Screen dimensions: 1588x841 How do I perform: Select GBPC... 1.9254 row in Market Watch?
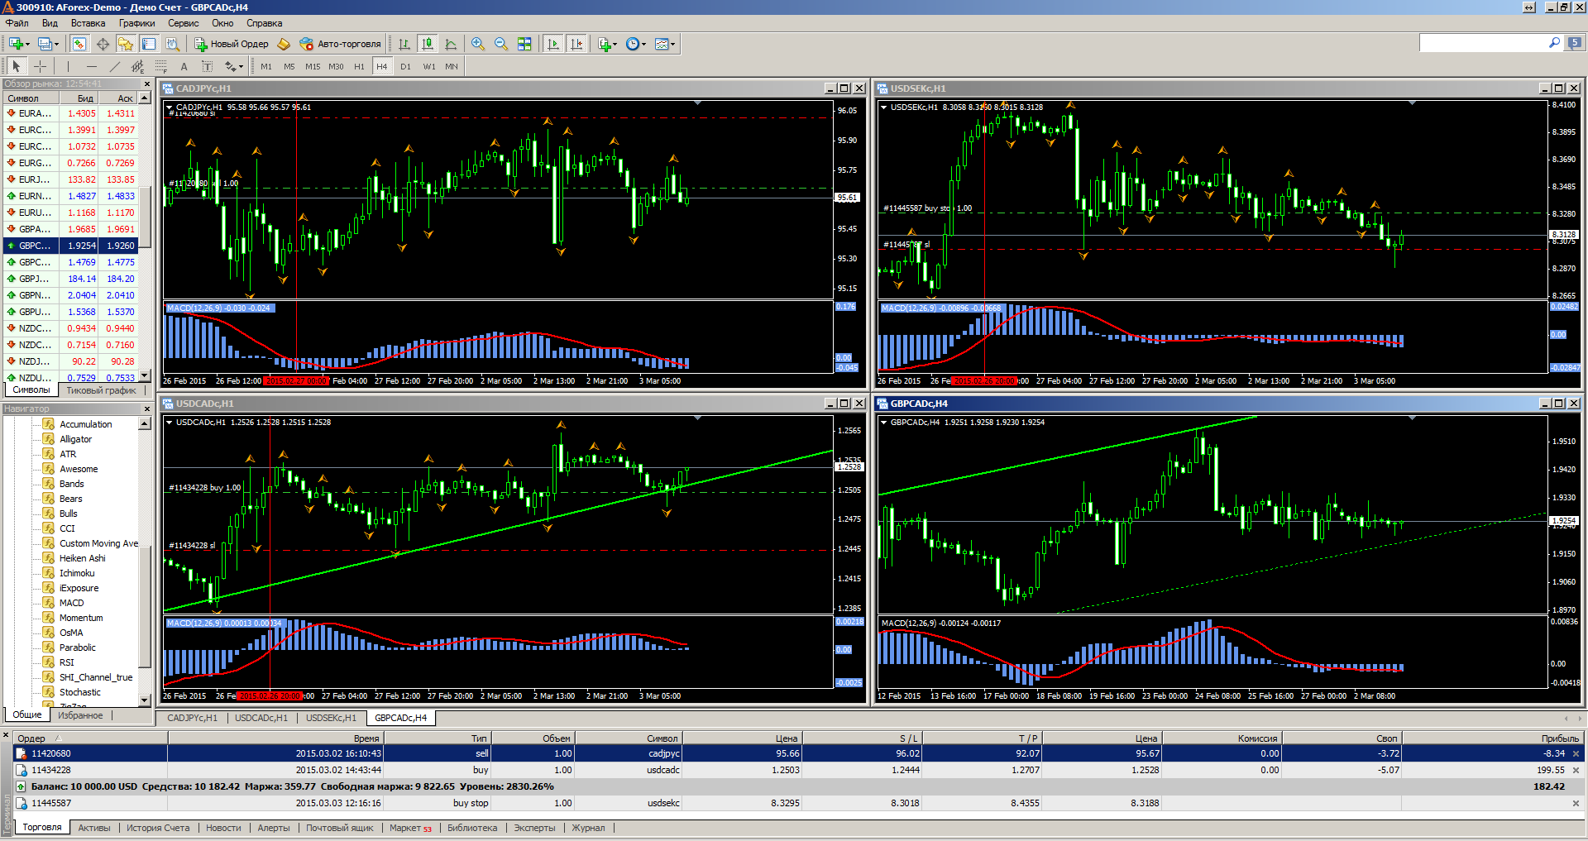pyautogui.click(x=72, y=246)
